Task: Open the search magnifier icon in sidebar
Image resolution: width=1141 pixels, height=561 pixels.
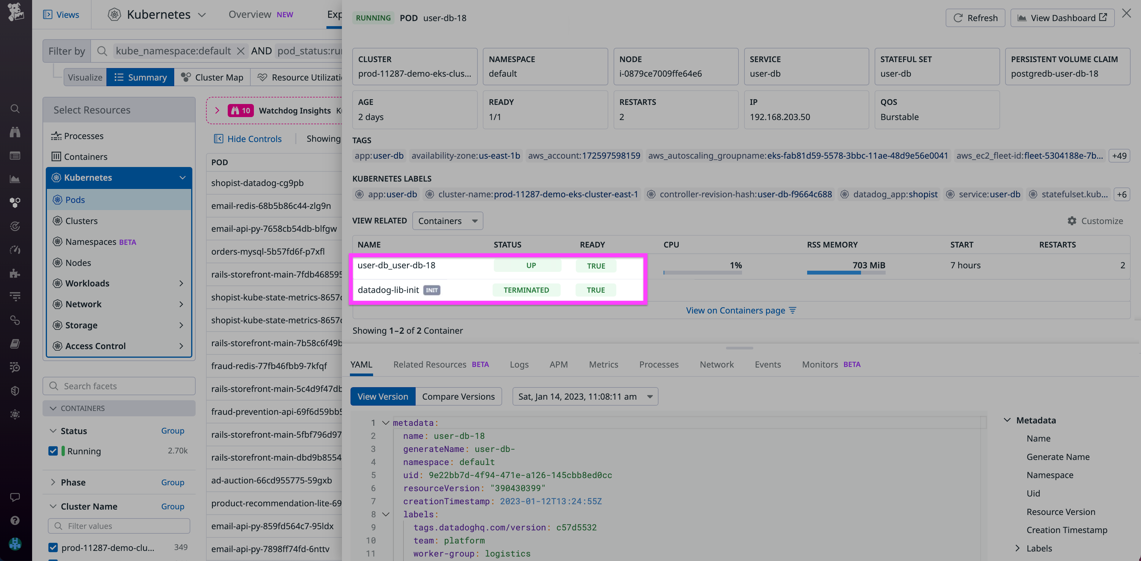Action: click(x=15, y=108)
